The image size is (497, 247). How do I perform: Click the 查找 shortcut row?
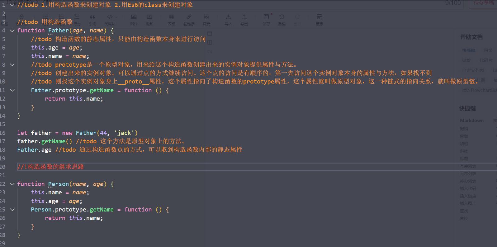tap(464, 211)
